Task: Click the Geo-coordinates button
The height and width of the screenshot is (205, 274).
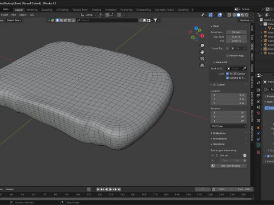Action: [228, 166]
